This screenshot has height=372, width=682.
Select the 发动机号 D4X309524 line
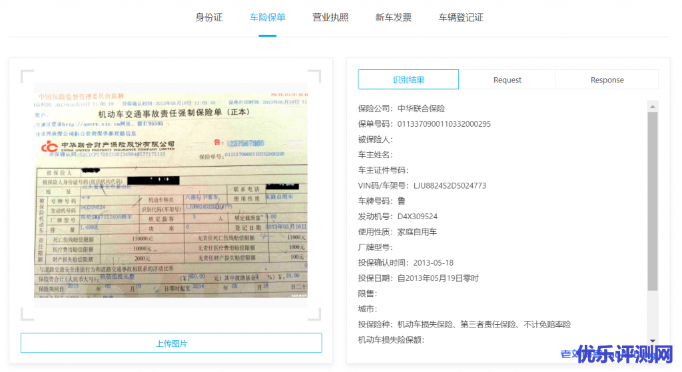coord(398,217)
